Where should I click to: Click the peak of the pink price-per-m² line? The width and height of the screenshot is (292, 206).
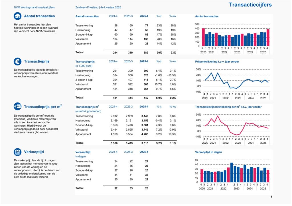(218, 116)
